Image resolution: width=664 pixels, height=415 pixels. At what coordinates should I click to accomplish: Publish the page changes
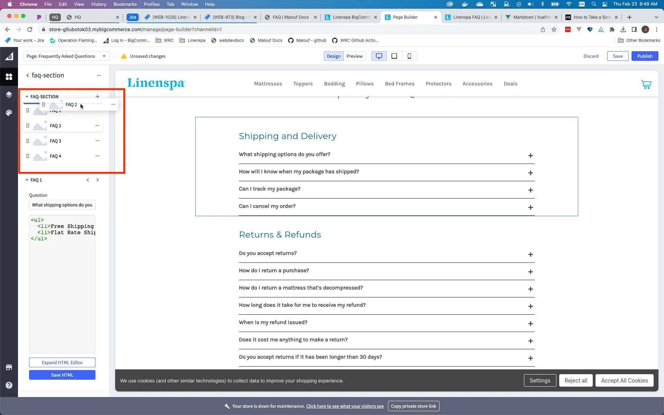tap(645, 56)
